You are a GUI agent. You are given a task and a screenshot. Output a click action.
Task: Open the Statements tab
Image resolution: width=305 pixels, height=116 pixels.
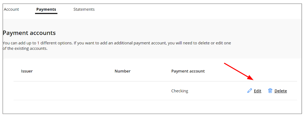tap(84, 9)
